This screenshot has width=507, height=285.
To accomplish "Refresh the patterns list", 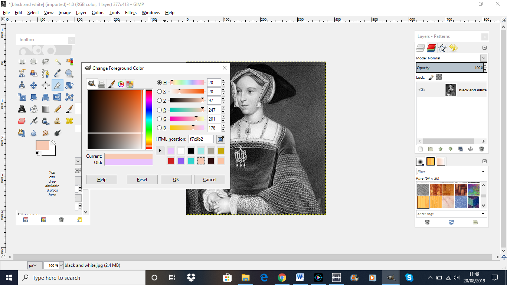I will (451, 223).
